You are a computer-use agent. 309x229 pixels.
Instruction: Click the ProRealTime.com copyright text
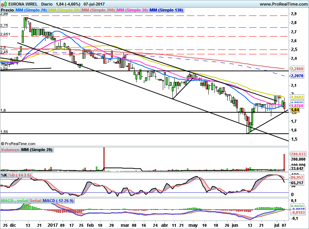(x=18, y=144)
